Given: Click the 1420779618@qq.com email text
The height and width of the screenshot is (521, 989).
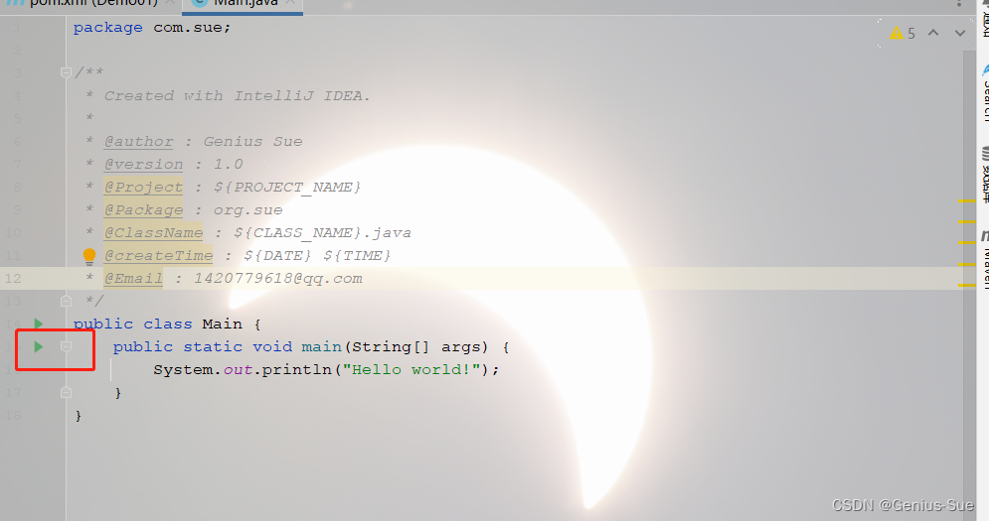Looking at the screenshot, I should tap(278, 279).
